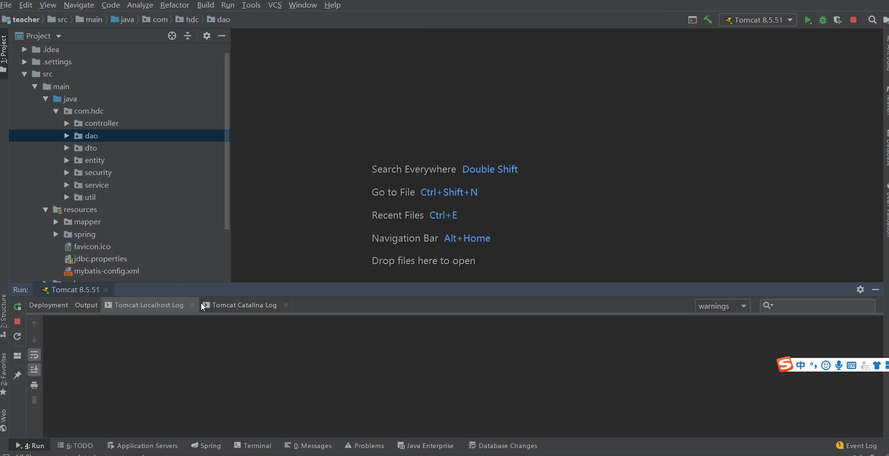Screen dimensions: 889x456
Task: Start debugging with the Debug bug icon
Action: click(822, 20)
